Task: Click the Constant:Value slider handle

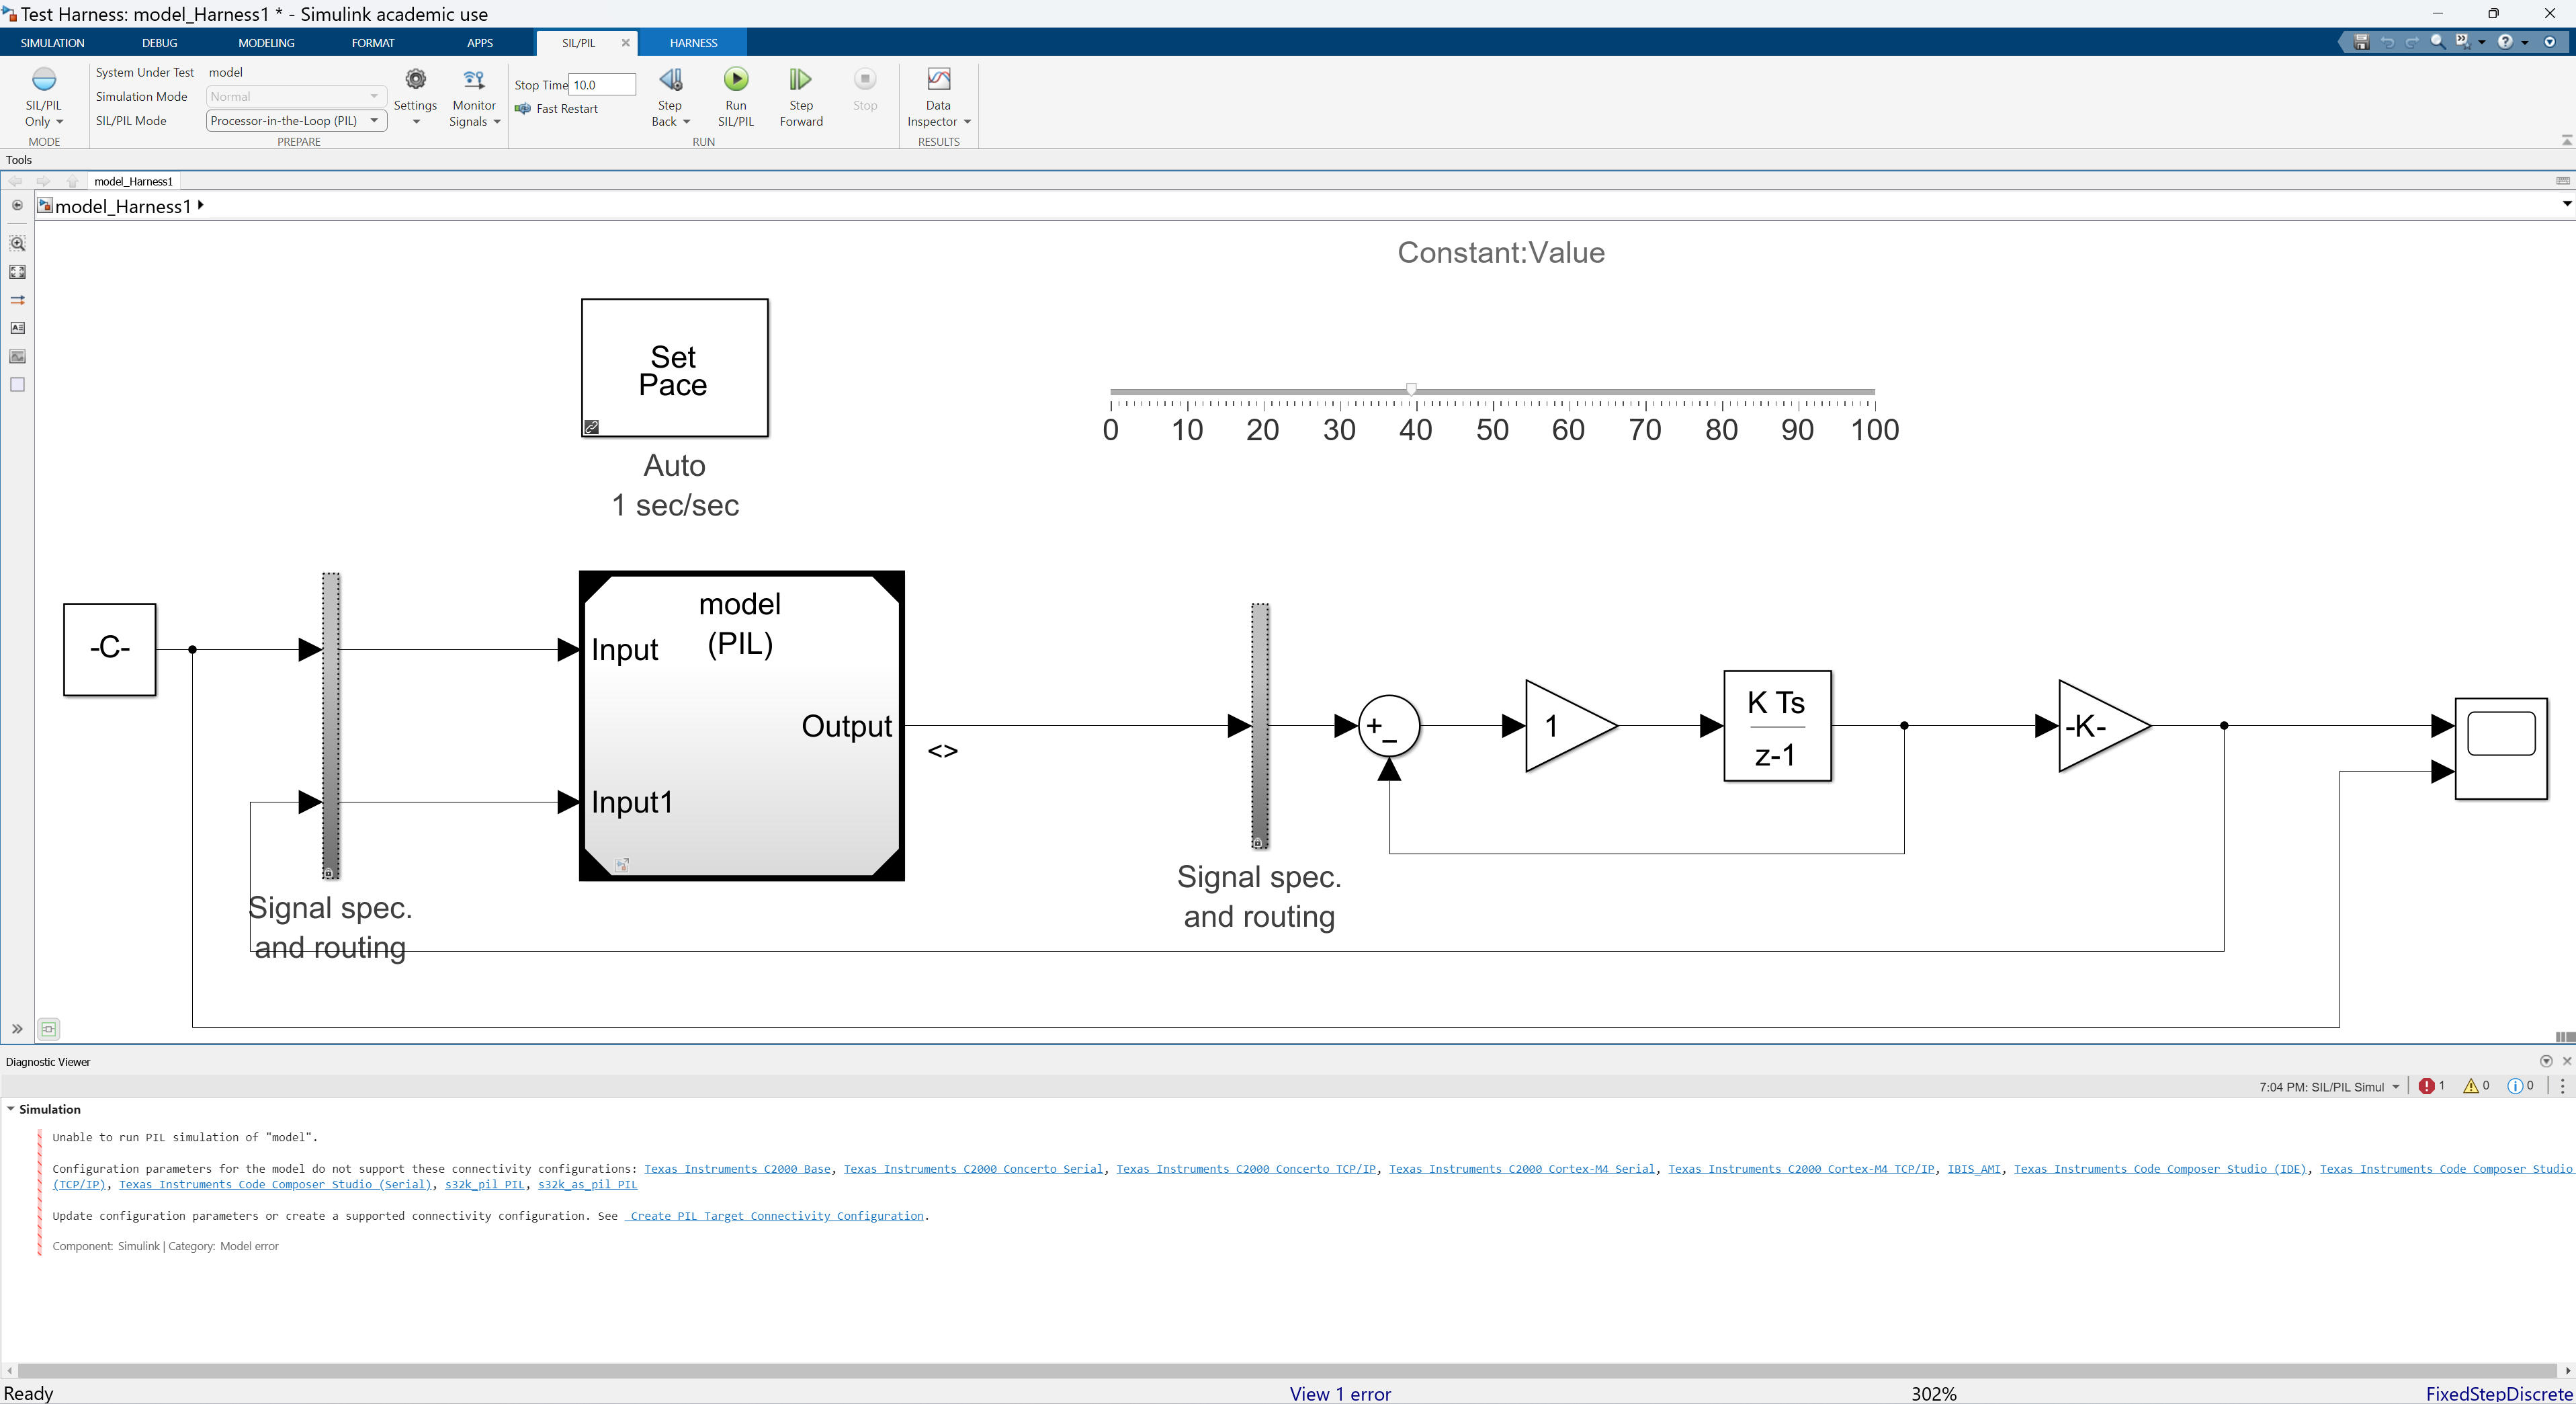Action: (1411, 389)
